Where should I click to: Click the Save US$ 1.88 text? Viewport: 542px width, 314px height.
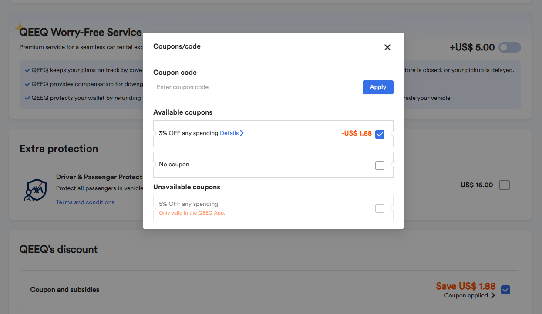coord(465,286)
